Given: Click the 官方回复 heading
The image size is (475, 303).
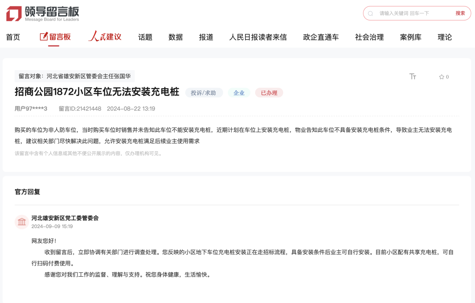Looking at the screenshot, I should point(27,192).
